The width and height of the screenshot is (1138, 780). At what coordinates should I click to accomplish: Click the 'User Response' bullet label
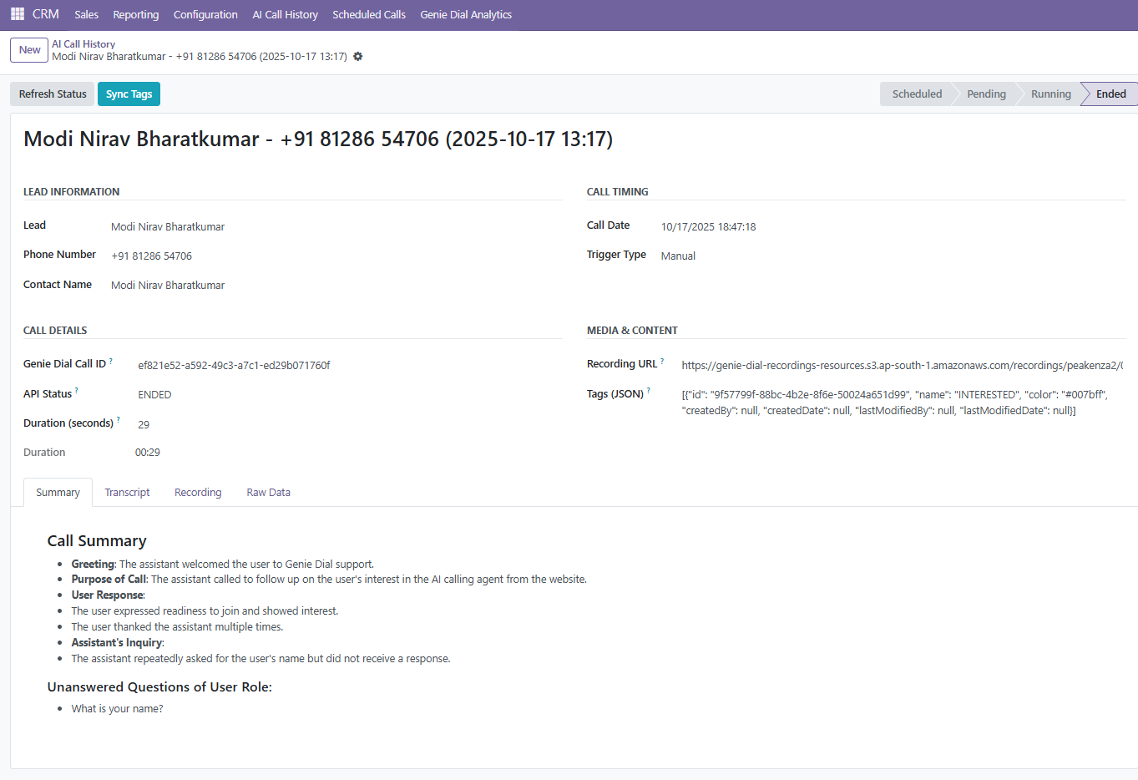click(x=108, y=595)
